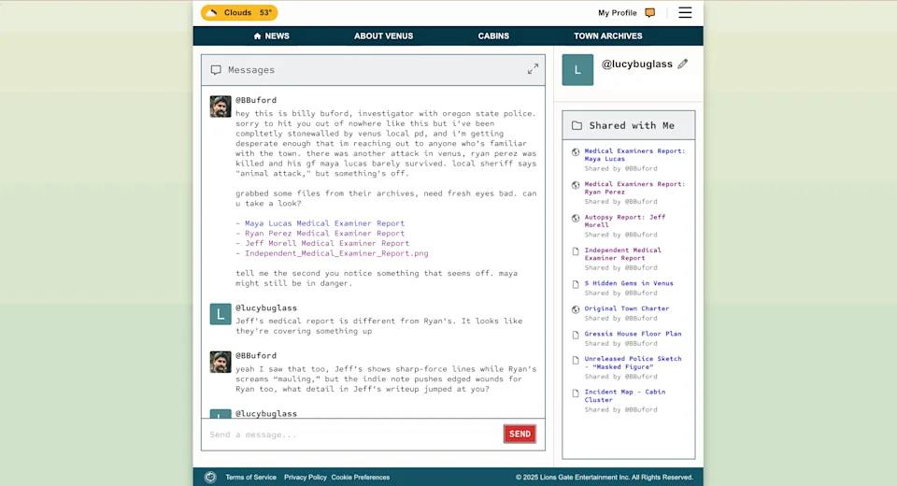Image resolution: width=897 pixels, height=486 pixels.
Task: Click the pencil edit icon next to @lucybuglass
Action: pos(683,64)
